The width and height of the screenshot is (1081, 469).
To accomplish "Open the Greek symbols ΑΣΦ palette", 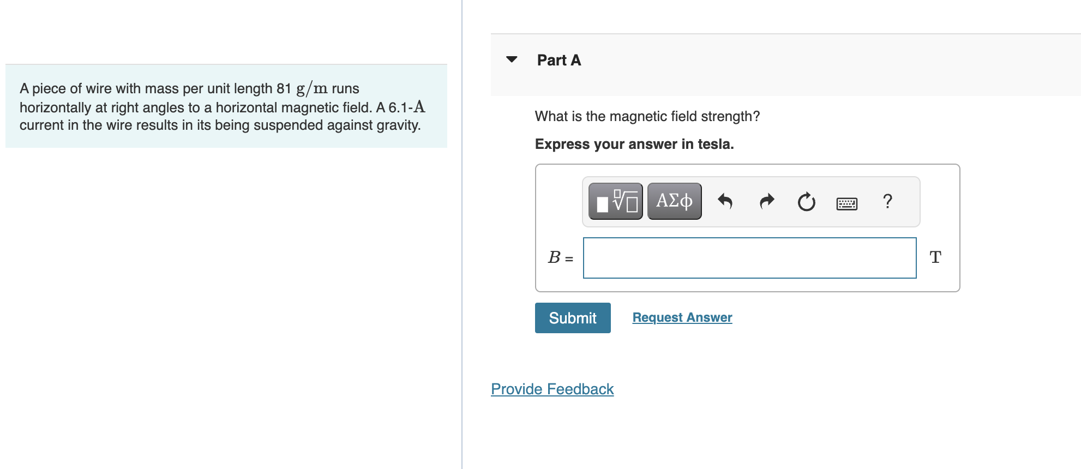I will [674, 201].
